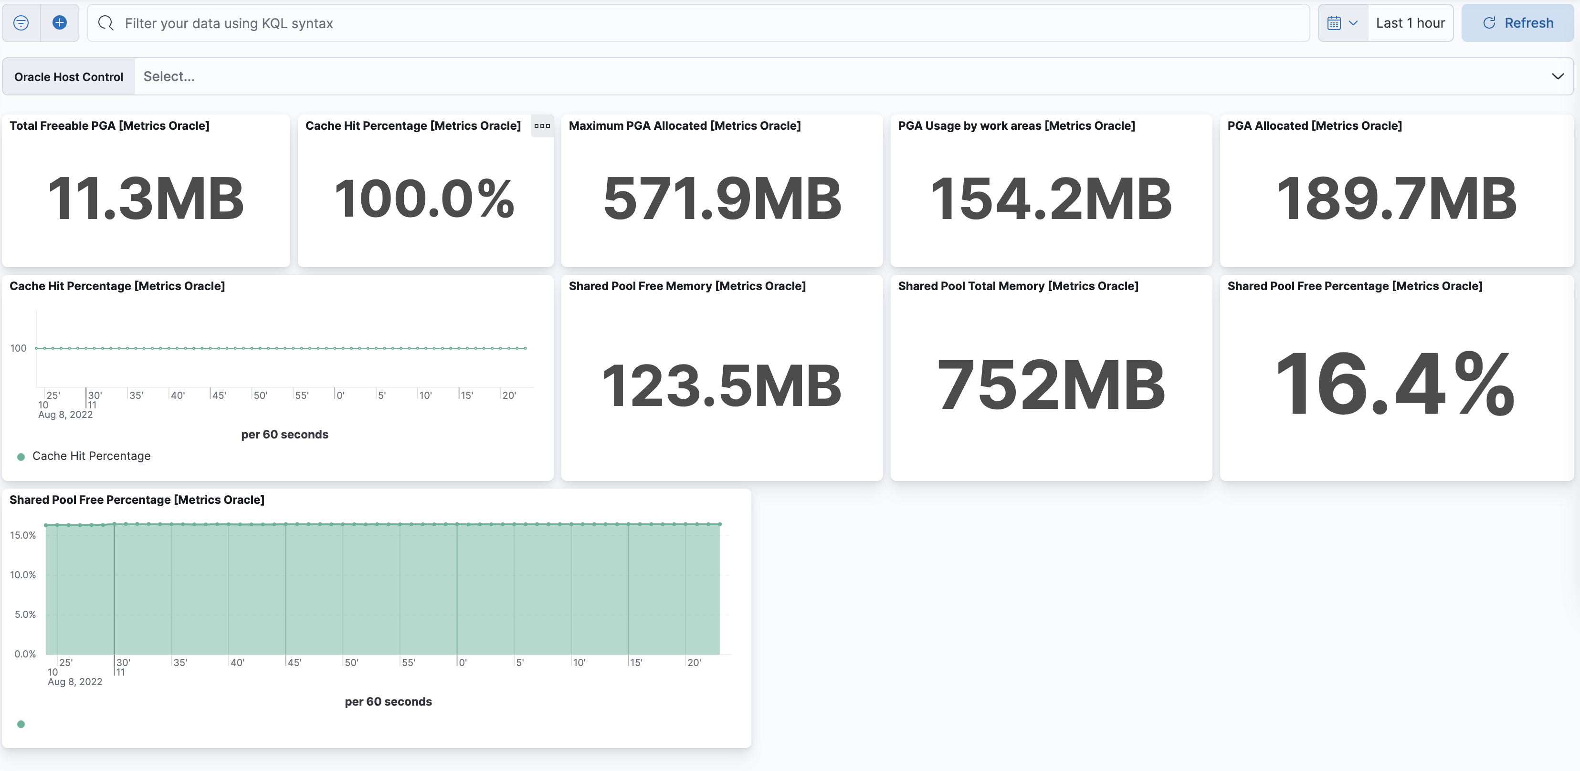The height and width of the screenshot is (771, 1580).
Task: Click the 100.0% cache hit metric value
Action: pos(424,198)
